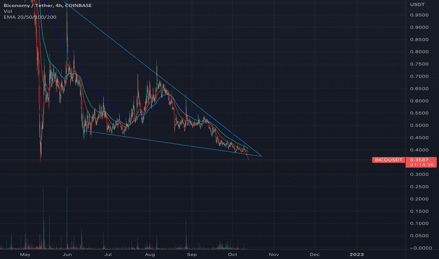Click the Sep label on time axis
This screenshot has width=439, height=259.
[192, 254]
